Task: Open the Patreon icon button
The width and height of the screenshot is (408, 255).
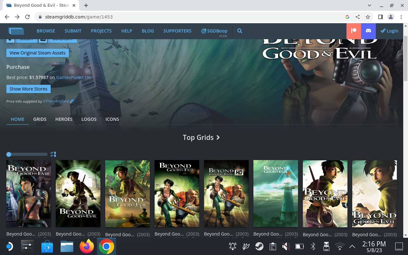Action: pos(354,31)
